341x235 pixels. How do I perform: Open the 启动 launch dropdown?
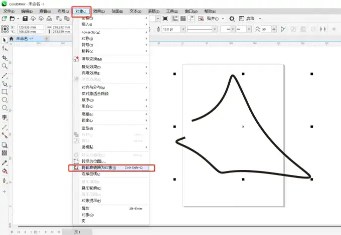pyautogui.click(x=260, y=18)
